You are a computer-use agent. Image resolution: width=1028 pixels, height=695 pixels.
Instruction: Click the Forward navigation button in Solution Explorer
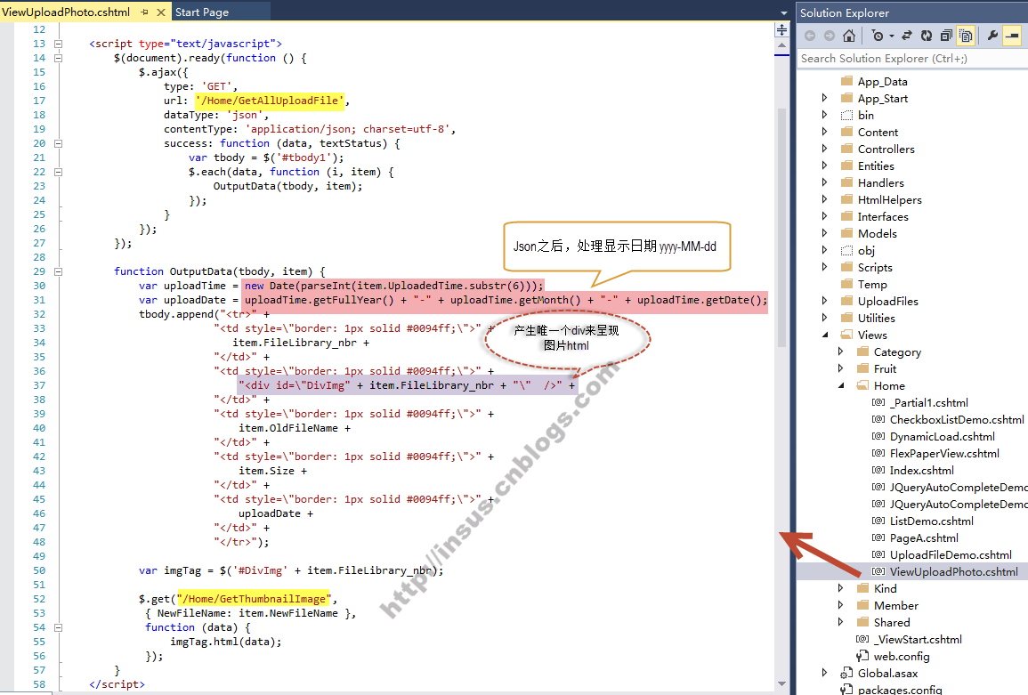[830, 36]
